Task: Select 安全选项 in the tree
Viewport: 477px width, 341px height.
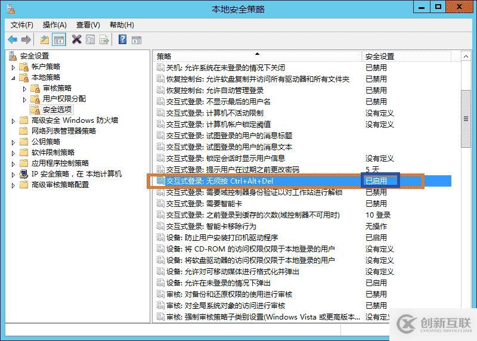Action: point(57,110)
